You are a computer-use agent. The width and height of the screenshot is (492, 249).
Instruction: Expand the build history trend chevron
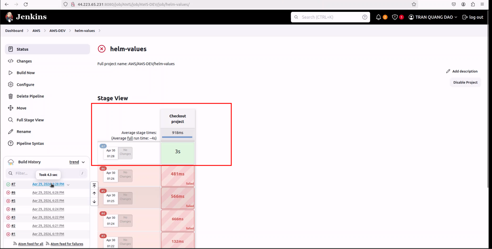(x=83, y=162)
